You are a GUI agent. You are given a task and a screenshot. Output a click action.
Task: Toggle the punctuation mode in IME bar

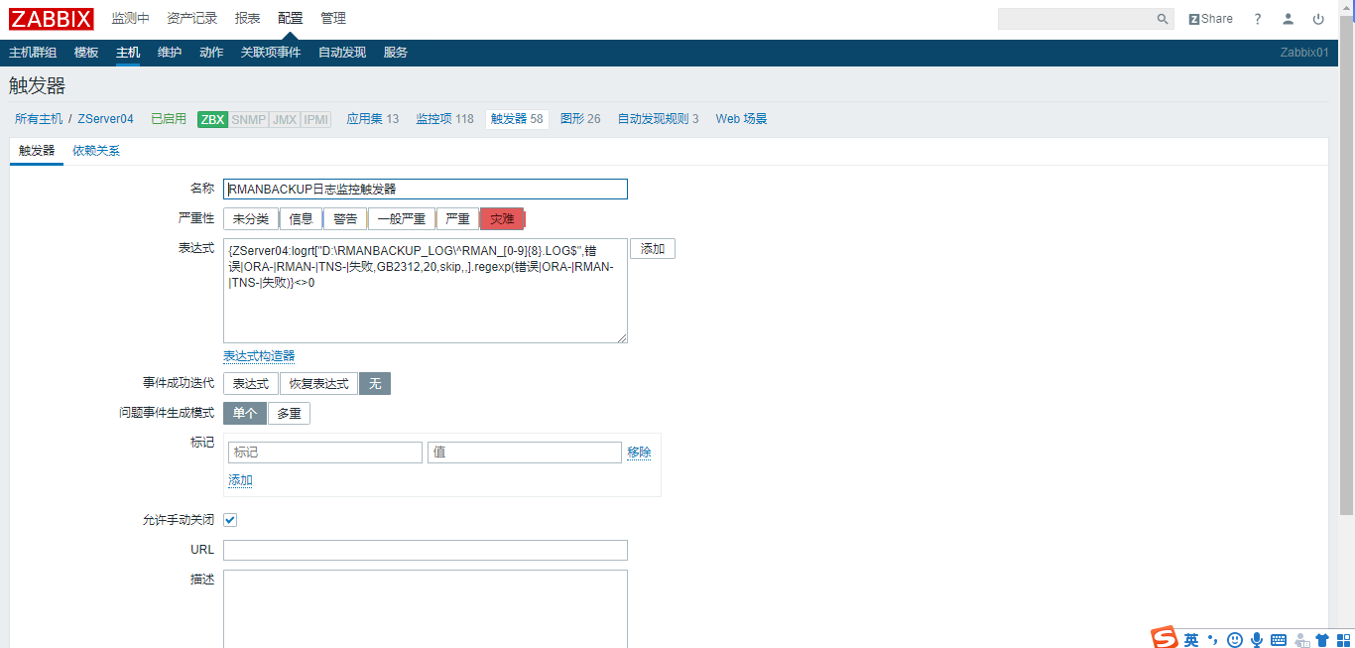pos(1213,640)
